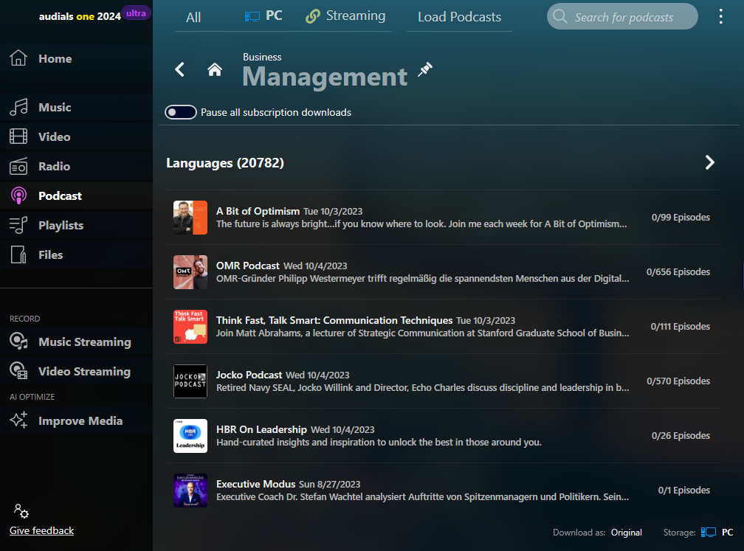Click the Improve Media sparkle icon
Image resolution: width=744 pixels, height=551 pixels.
coord(18,420)
